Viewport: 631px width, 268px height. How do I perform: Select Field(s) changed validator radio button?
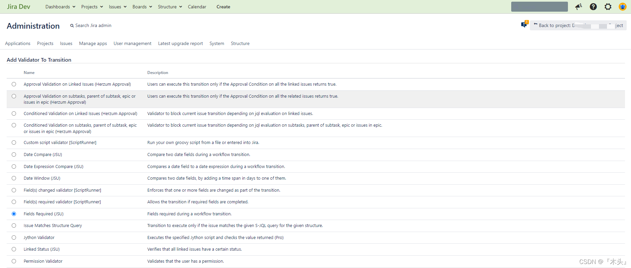(x=14, y=190)
